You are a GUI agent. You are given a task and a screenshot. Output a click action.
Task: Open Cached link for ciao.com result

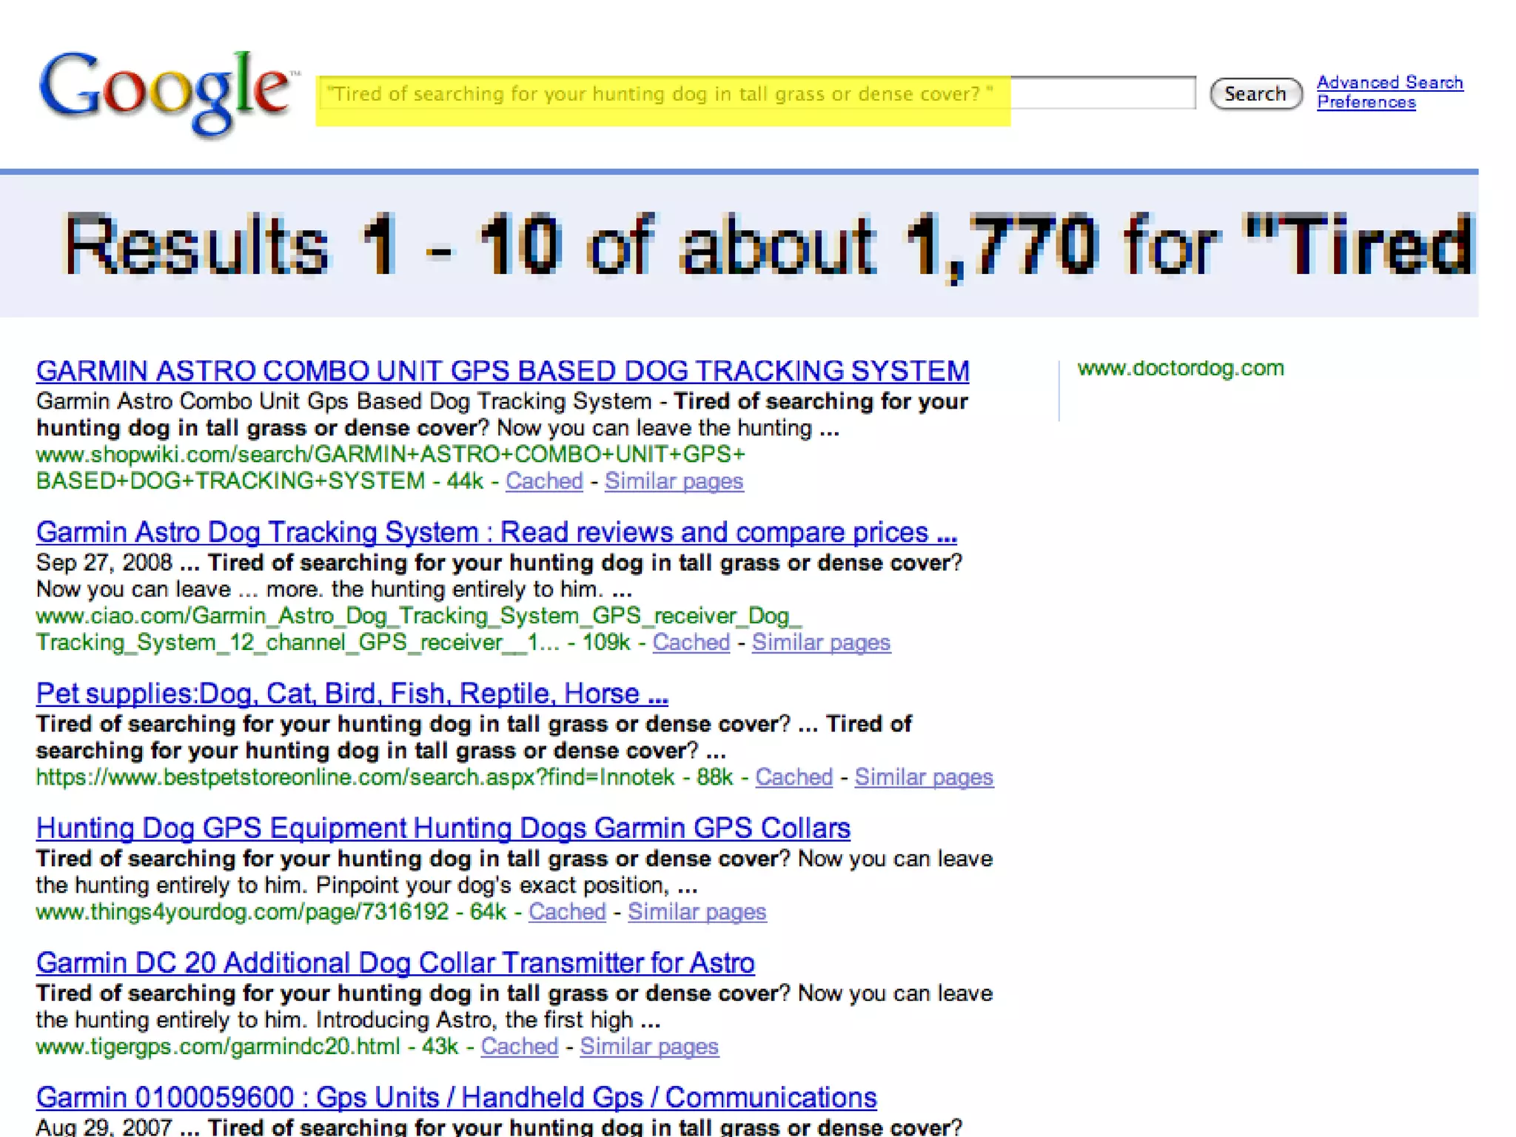point(691,643)
